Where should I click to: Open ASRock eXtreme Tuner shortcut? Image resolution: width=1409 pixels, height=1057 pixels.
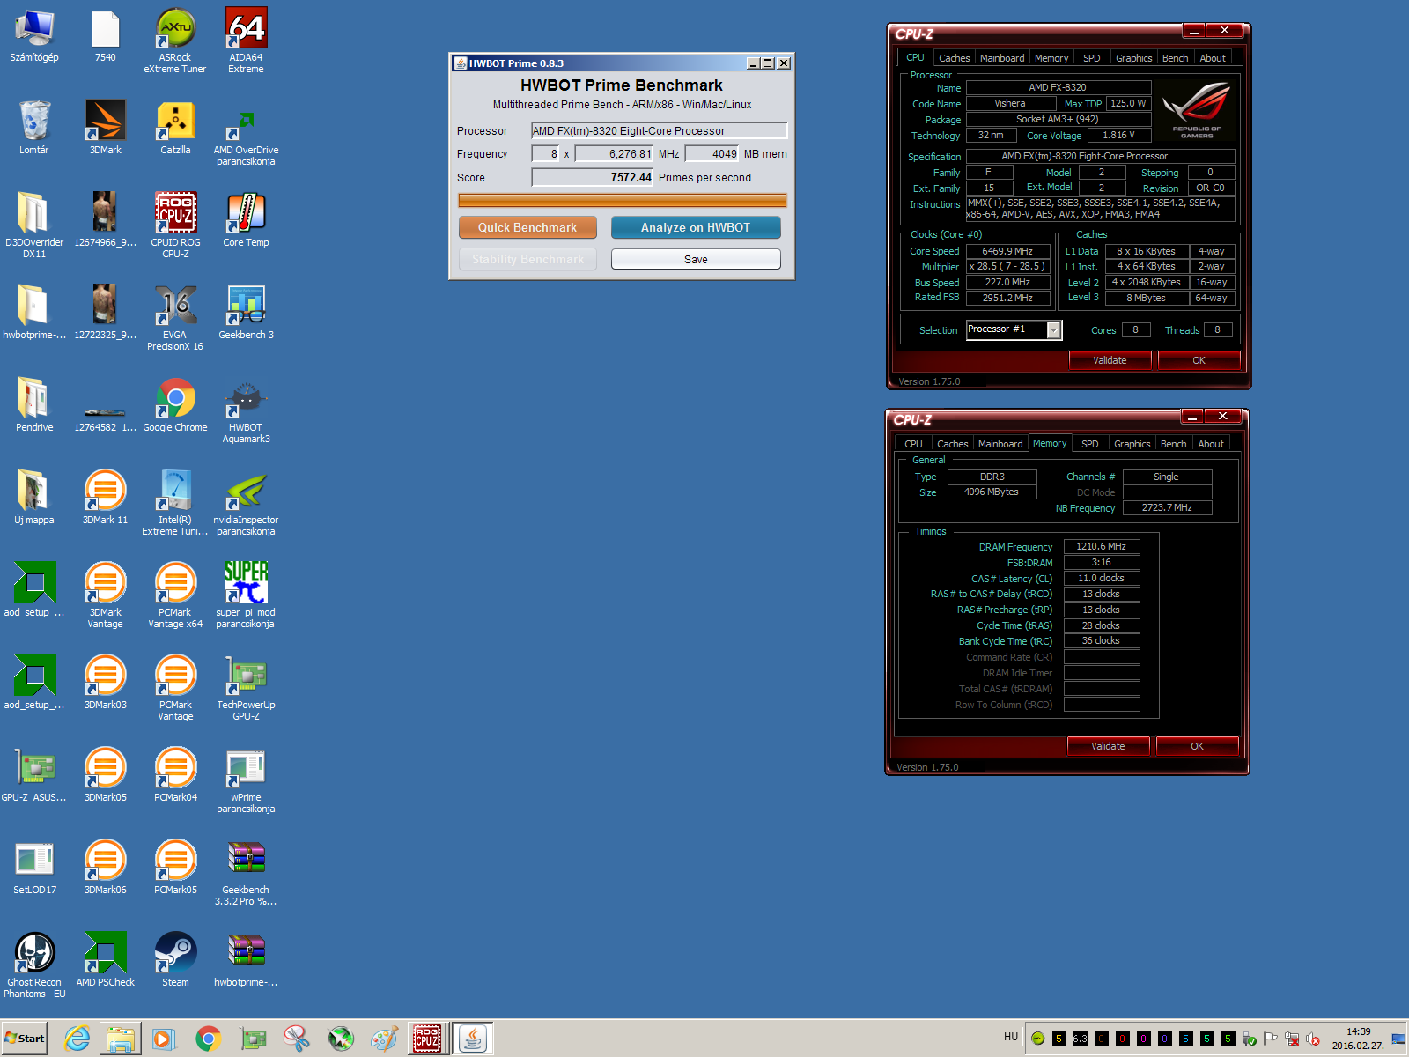click(175, 41)
